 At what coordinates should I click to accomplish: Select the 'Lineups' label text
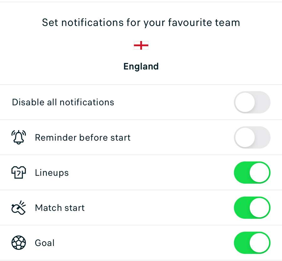[52, 173]
